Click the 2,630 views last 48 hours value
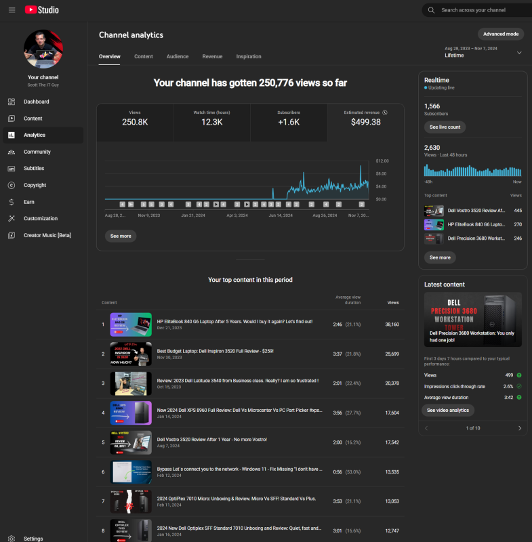 [x=432, y=148]
